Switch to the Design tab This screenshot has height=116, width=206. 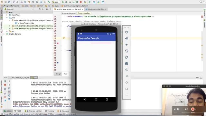click(x=58, y=74)
